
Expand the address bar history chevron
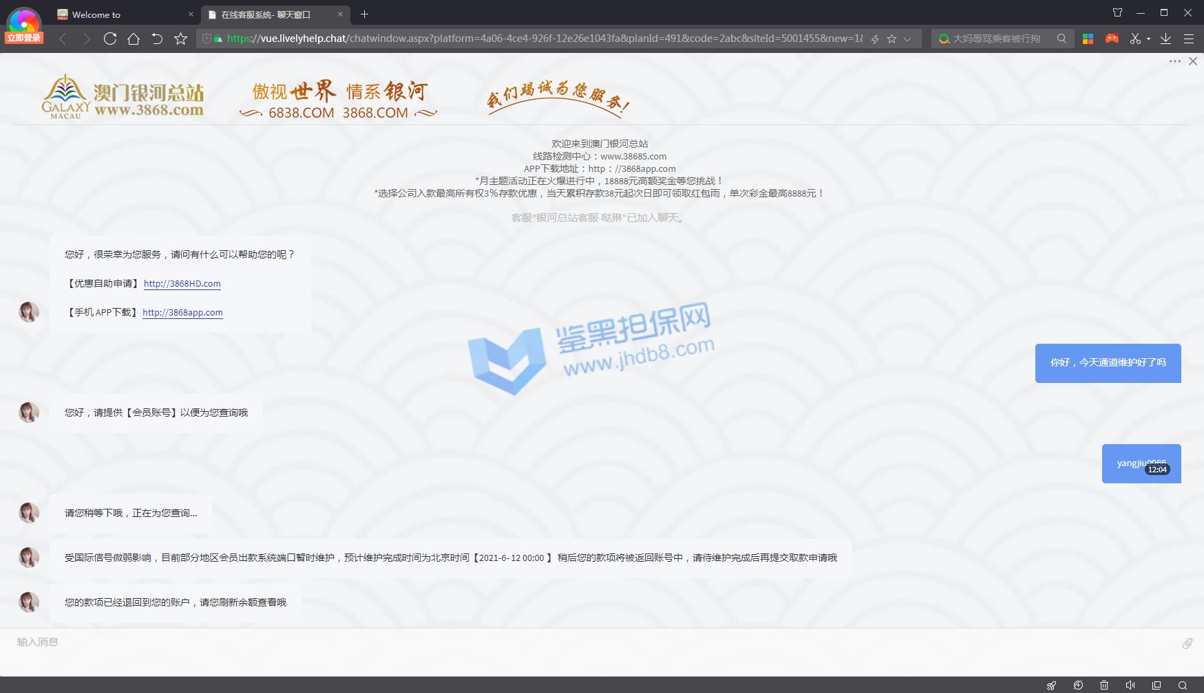click(x=907, y=39)
